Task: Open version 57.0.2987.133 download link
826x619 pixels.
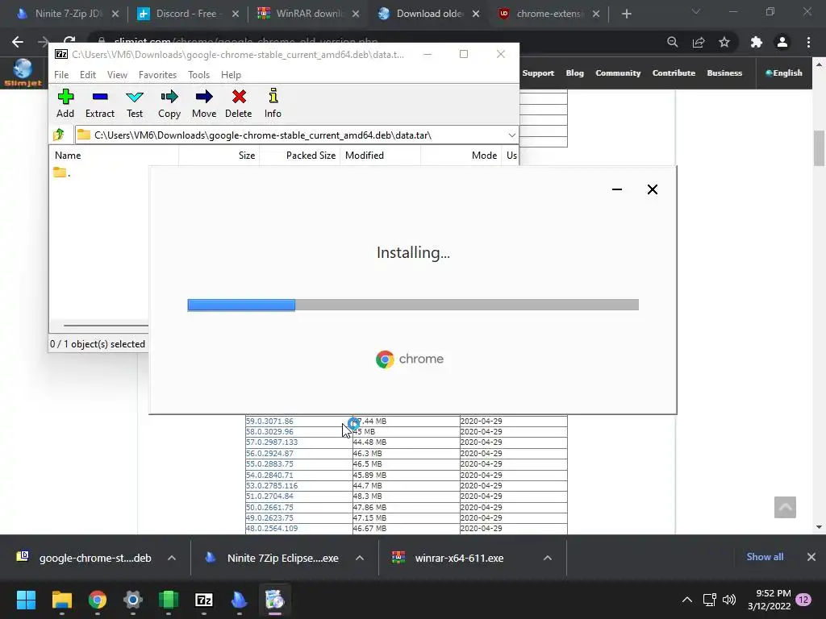Action: coord(272,442)
